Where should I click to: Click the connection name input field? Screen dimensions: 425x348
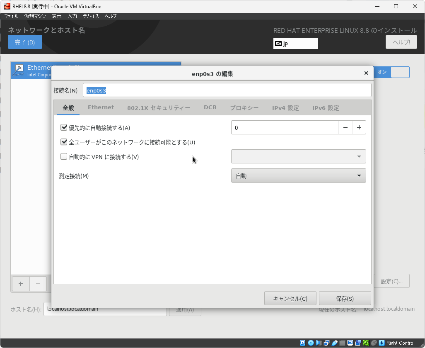[x=227, y=90]
